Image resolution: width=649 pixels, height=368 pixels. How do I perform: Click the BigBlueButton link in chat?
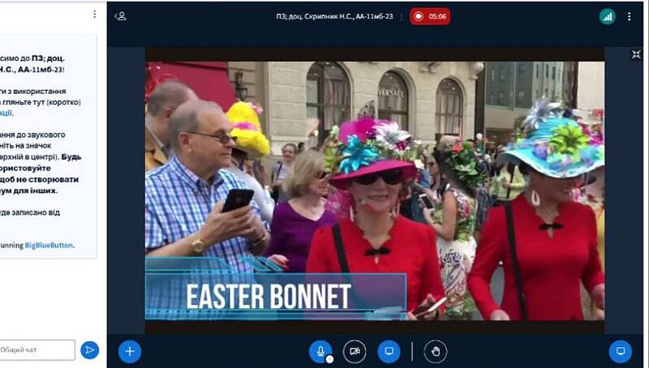coord(49,245)
